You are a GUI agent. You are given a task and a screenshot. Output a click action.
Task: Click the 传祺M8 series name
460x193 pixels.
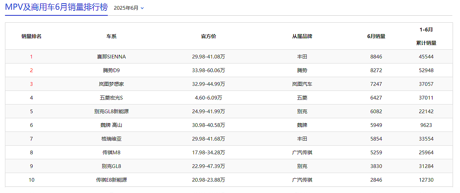coord(111,153)
